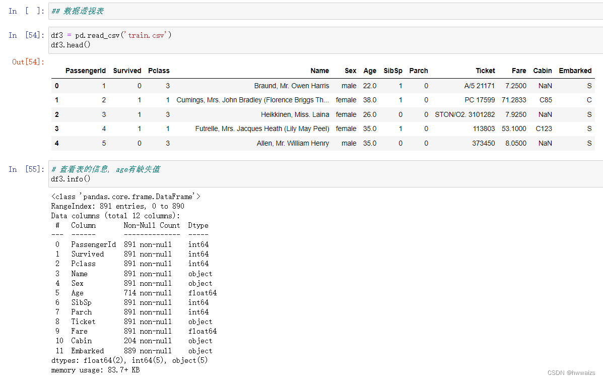The image size is (603, 380).
Task: Click the Braund, Mr. Owen Harris cell
Action: (292, 86)
